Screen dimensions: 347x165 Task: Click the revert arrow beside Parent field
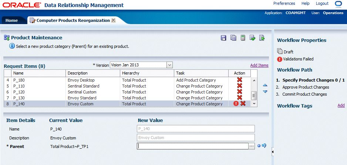264,146
